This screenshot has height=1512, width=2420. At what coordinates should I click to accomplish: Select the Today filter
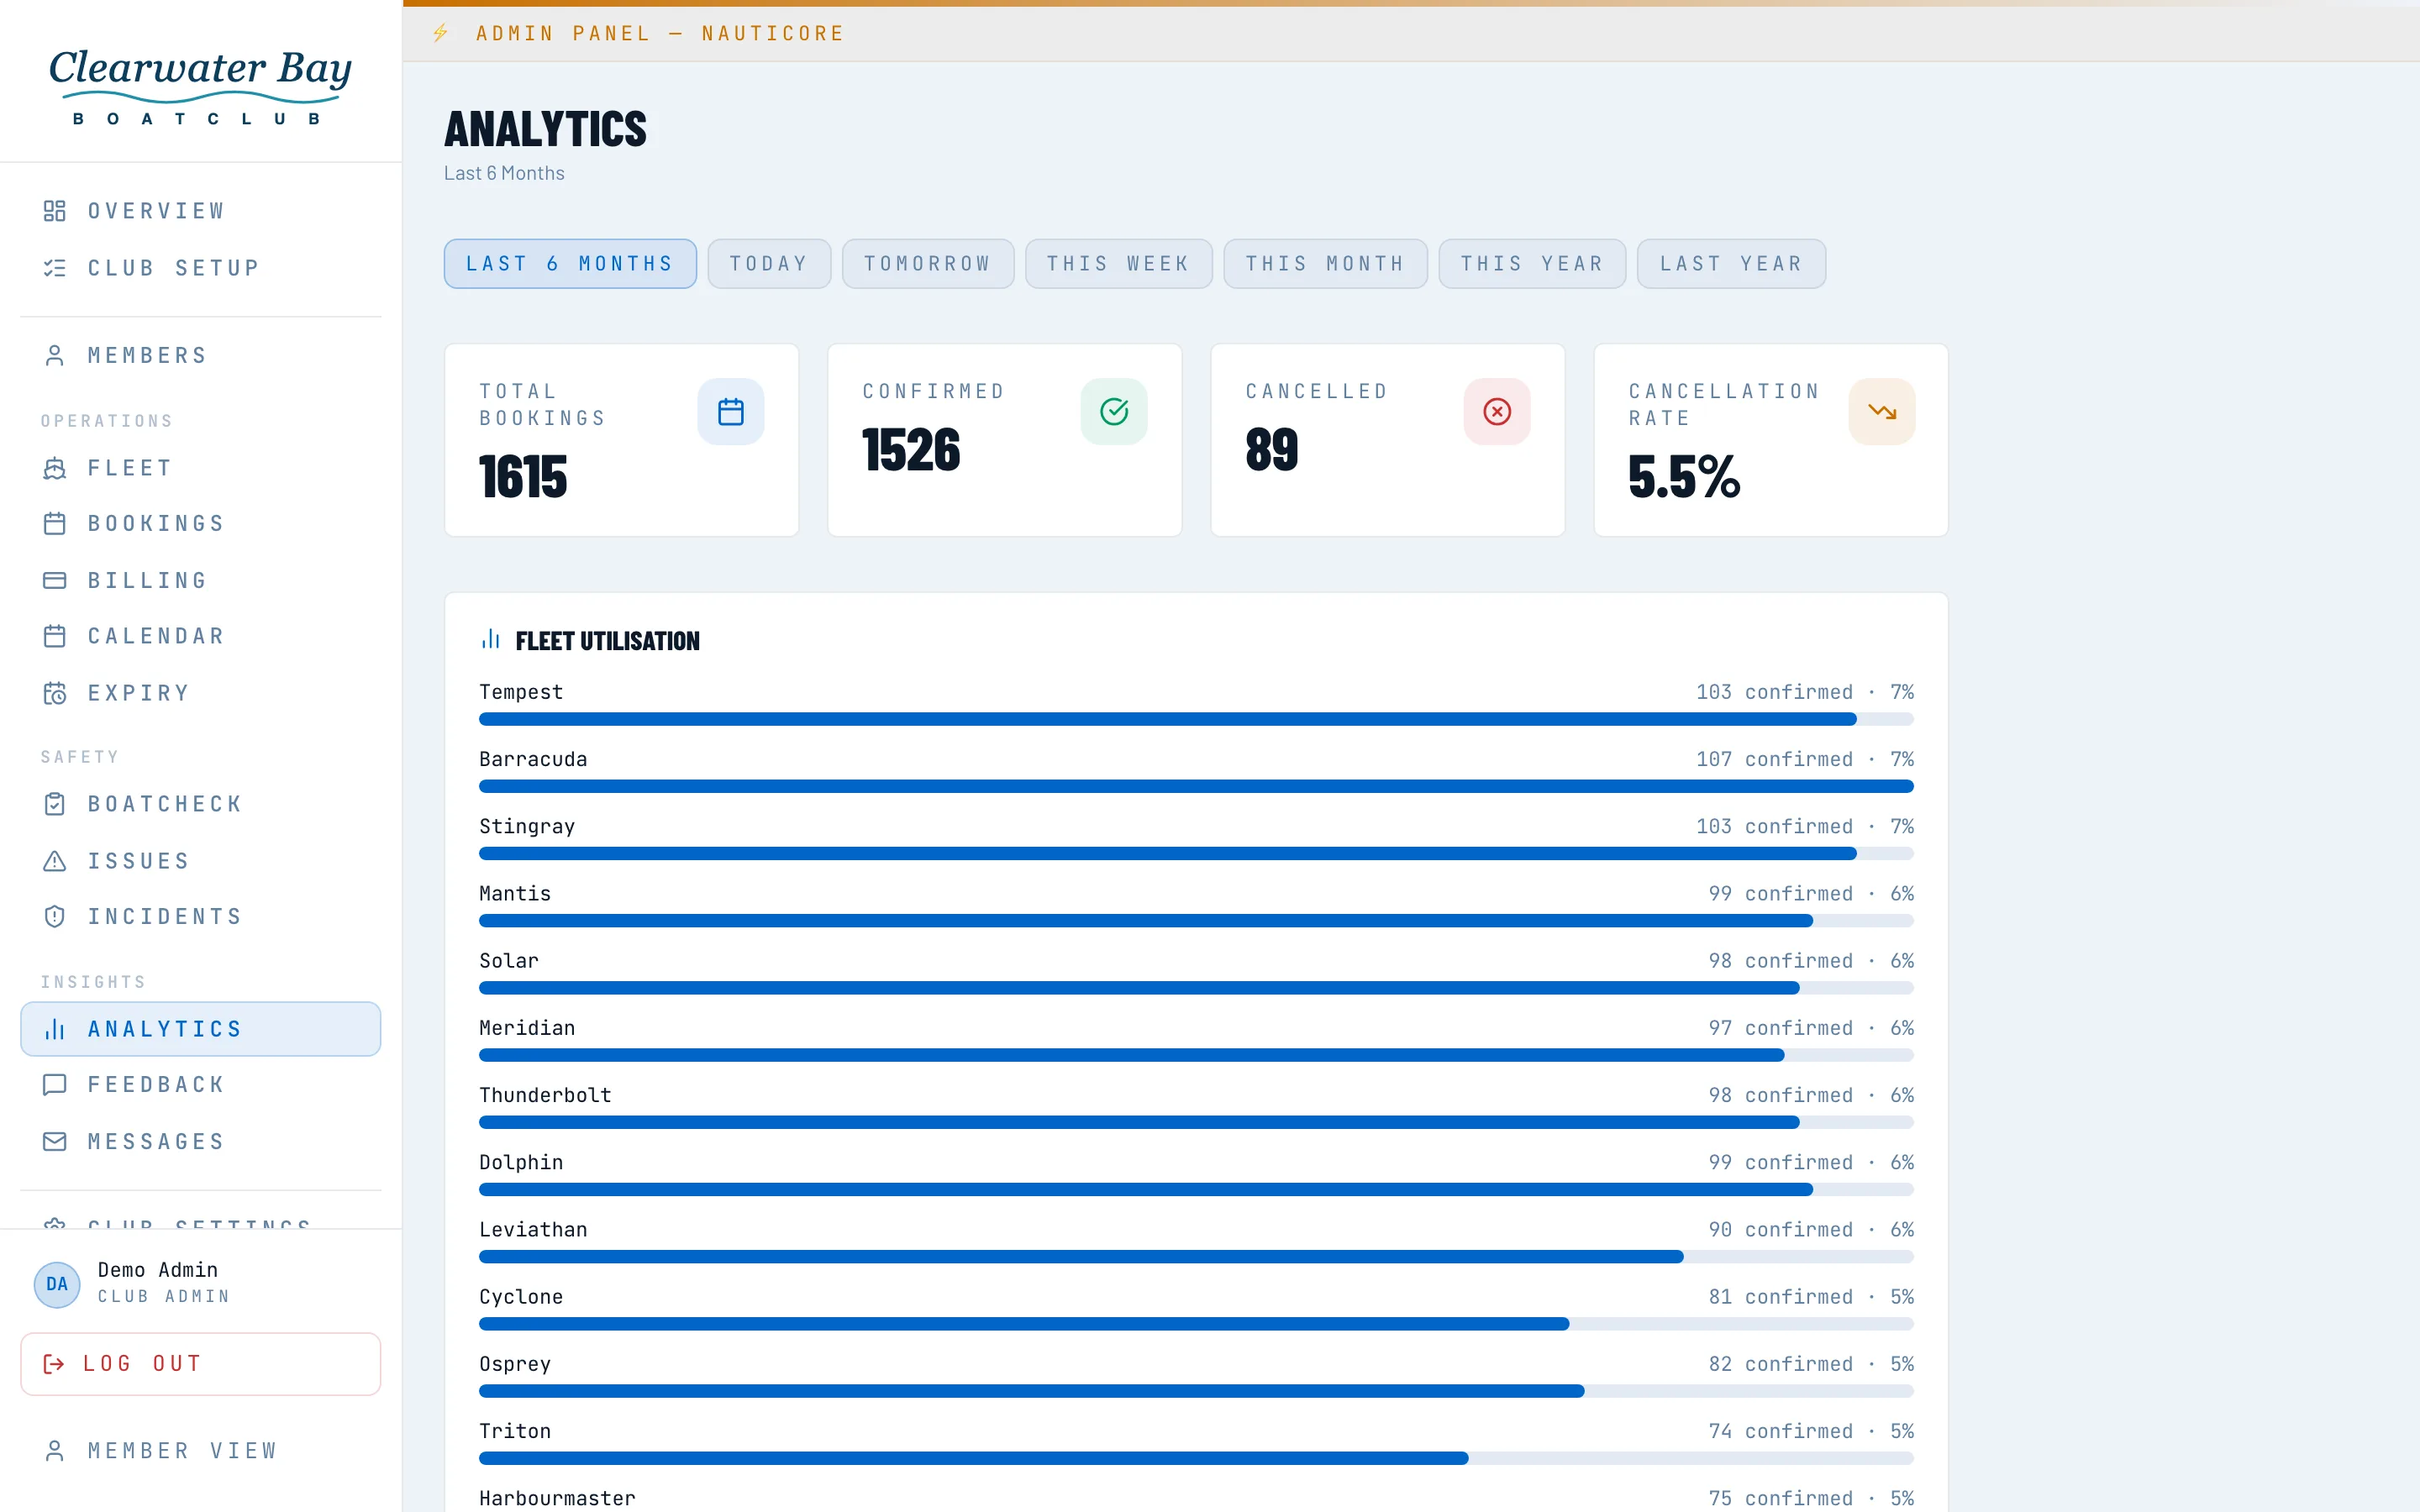(769, 264)
